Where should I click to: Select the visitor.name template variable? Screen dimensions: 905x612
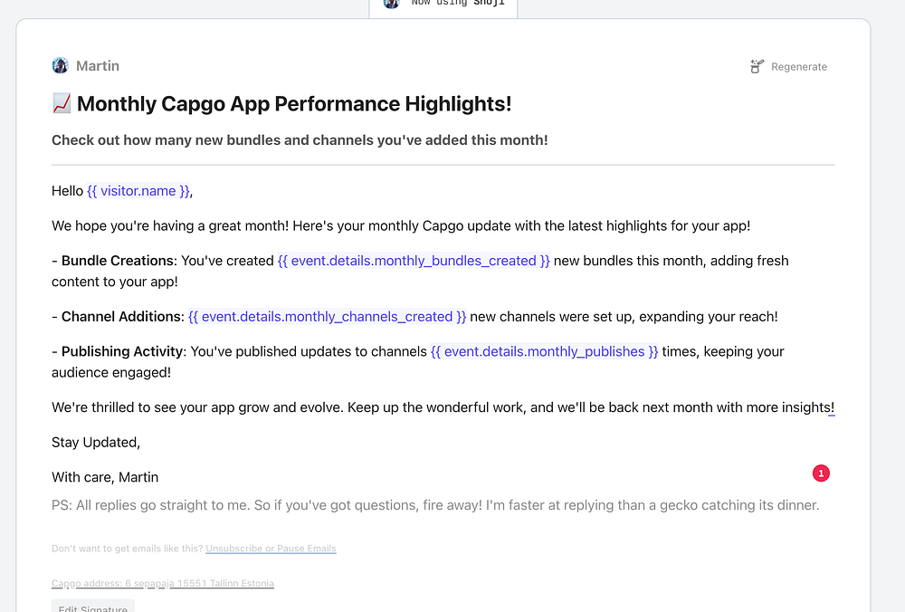[138, 191]
